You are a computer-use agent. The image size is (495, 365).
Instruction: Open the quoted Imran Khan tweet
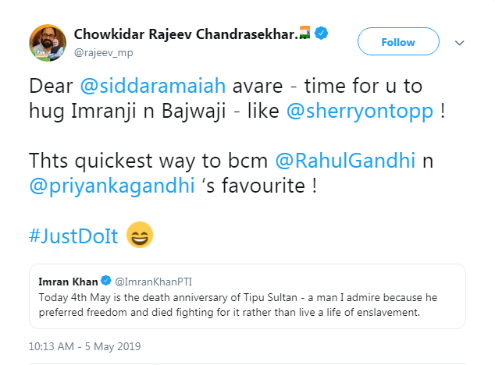click(247, 296)
